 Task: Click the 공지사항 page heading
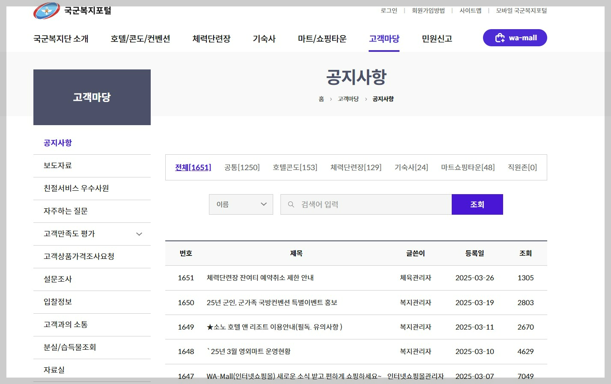[x=356, y=77]
